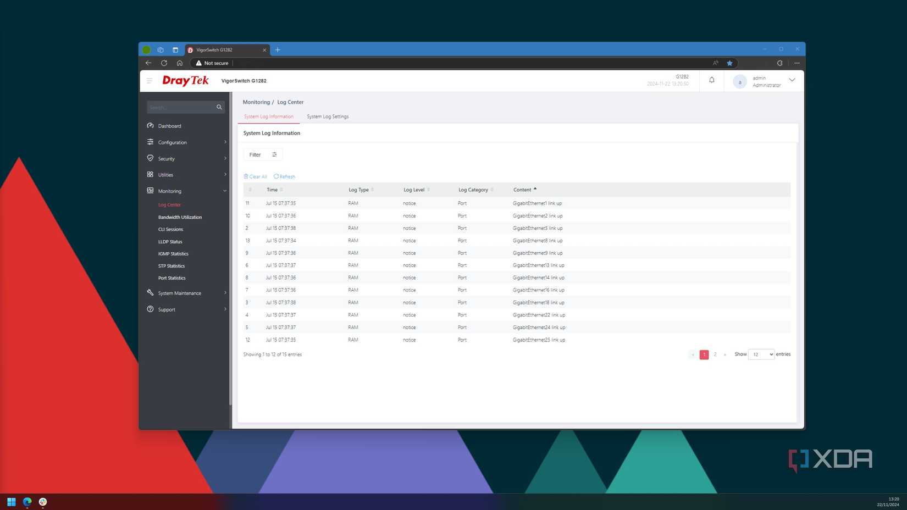The height and width of the screenshot is (510, 907).
Task: Open the Show entries dropdown
Action: tap(760, 354)
